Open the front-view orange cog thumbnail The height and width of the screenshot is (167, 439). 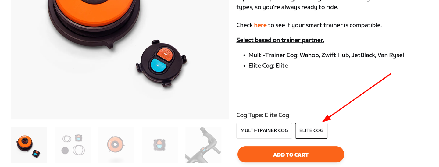coord(116,145)
